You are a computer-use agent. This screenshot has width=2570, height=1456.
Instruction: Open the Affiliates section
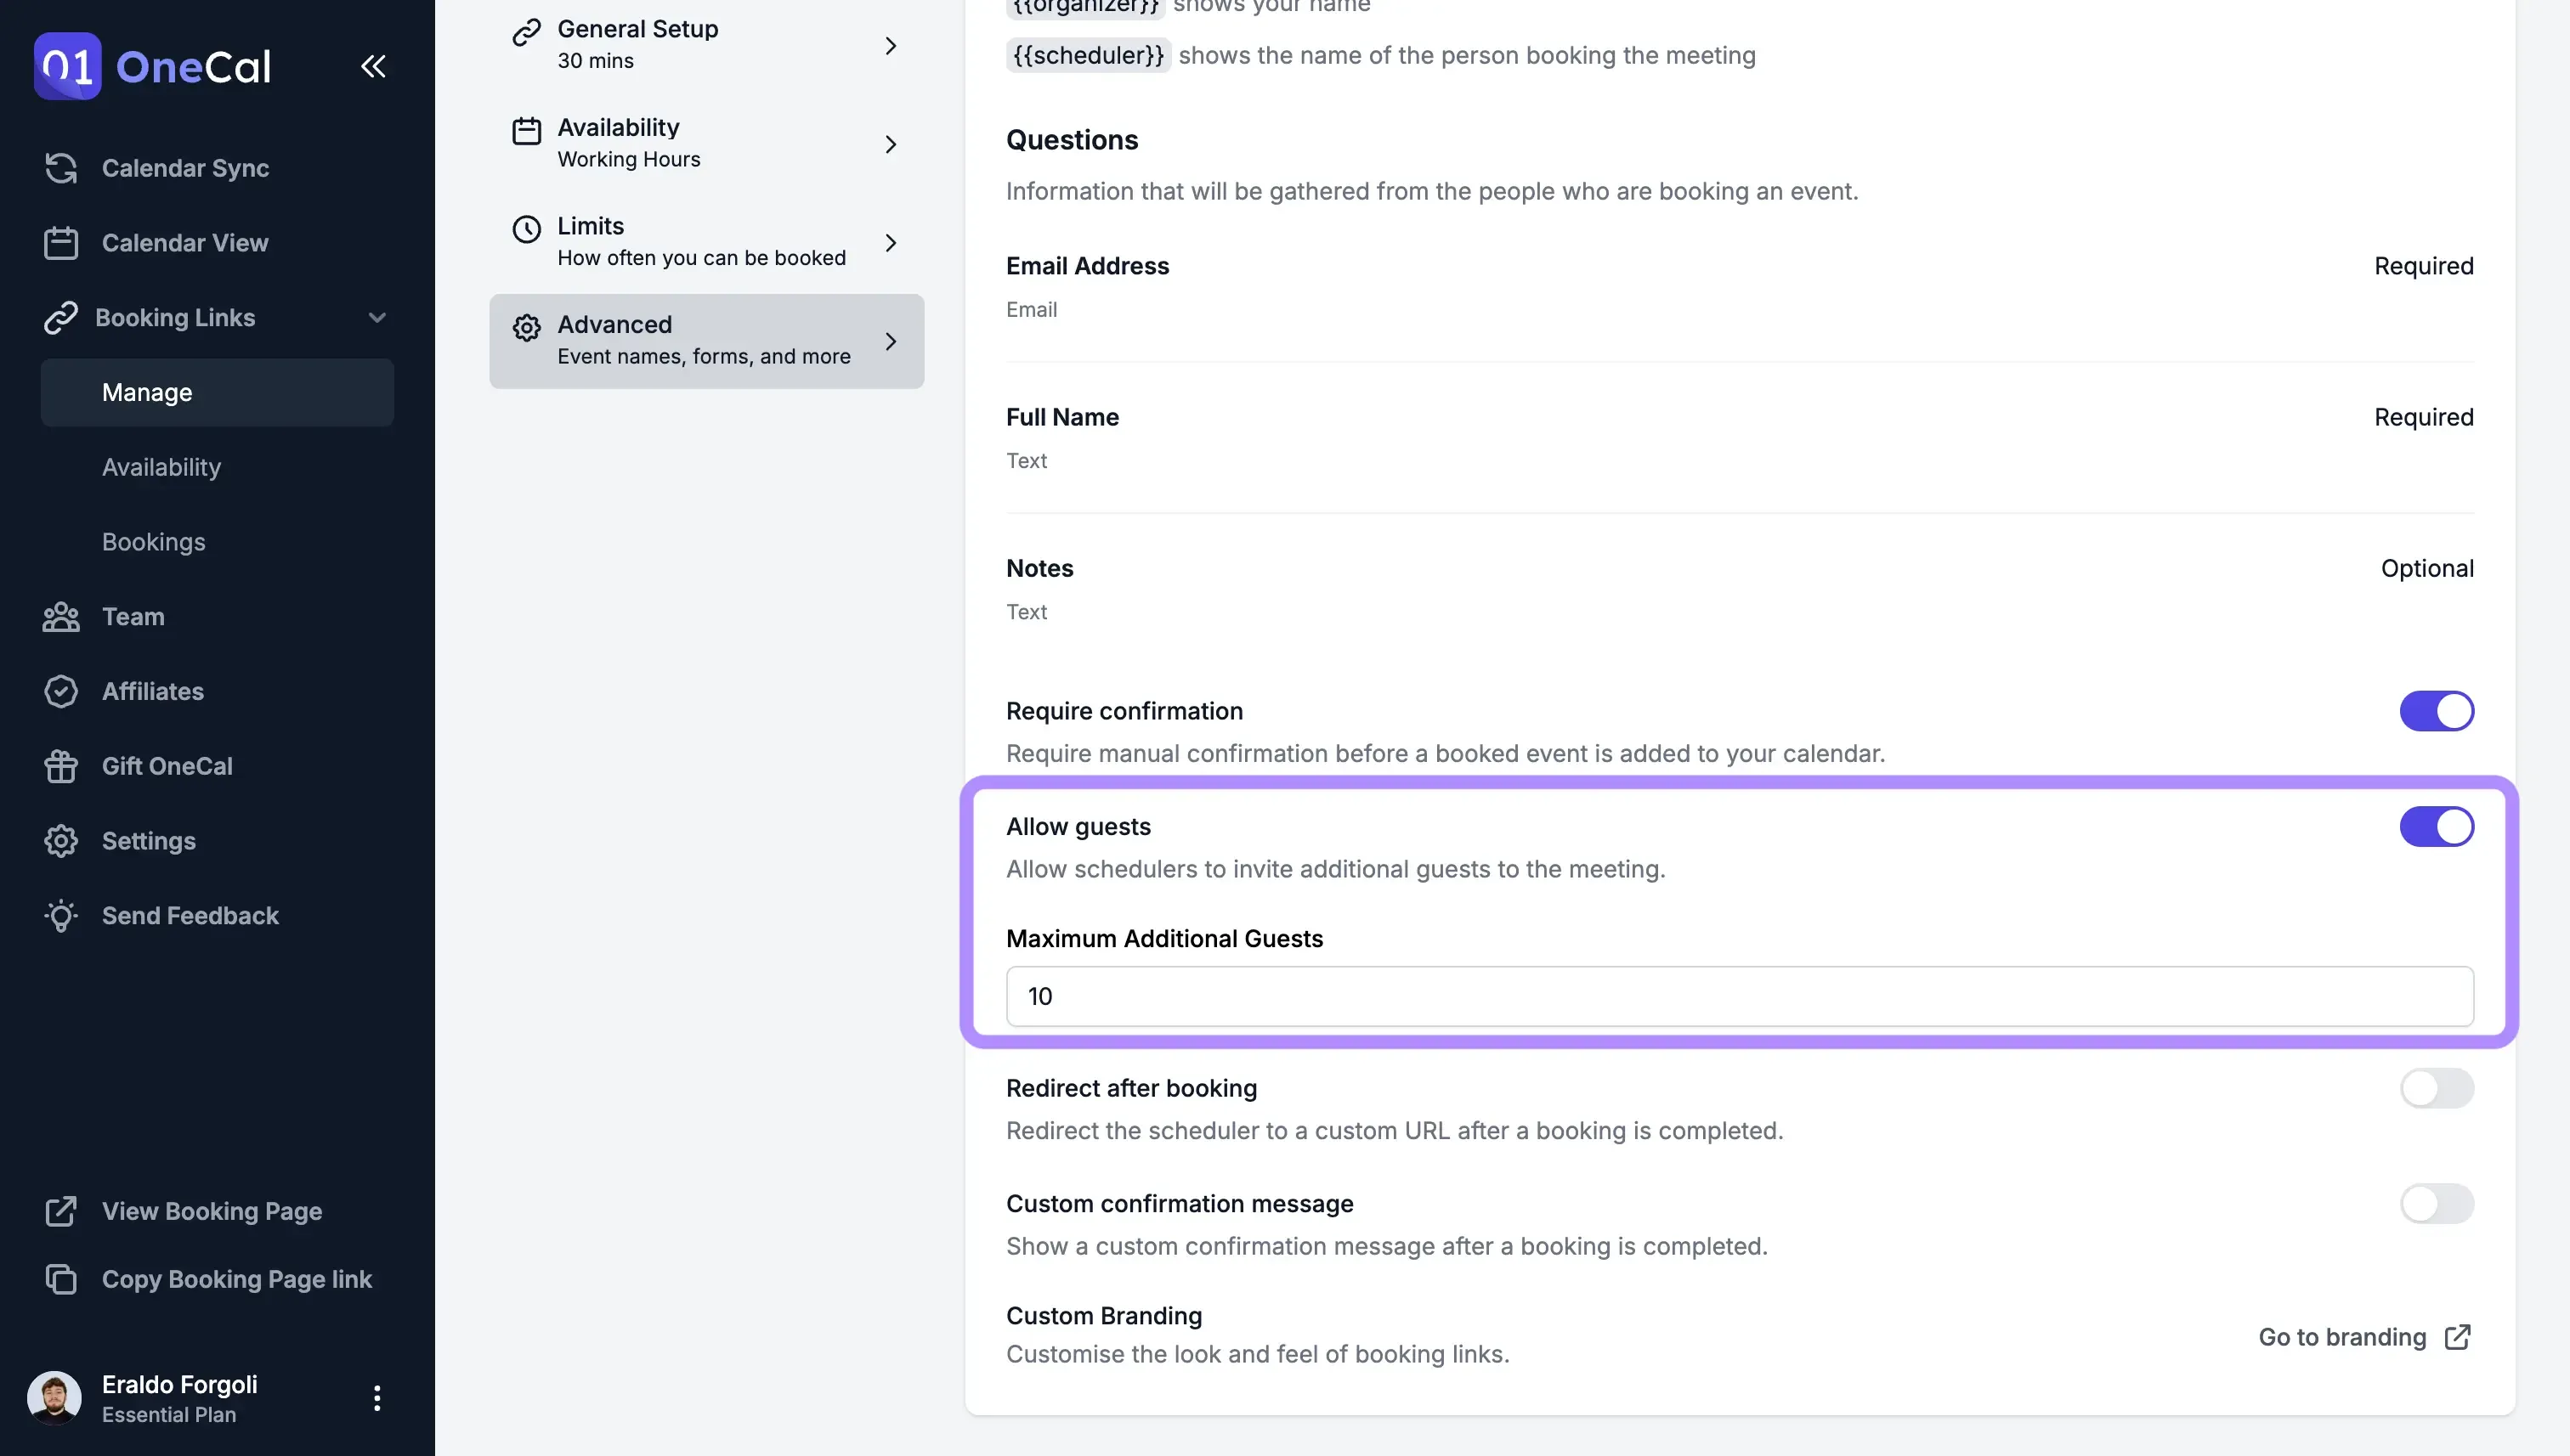[152, 691]
